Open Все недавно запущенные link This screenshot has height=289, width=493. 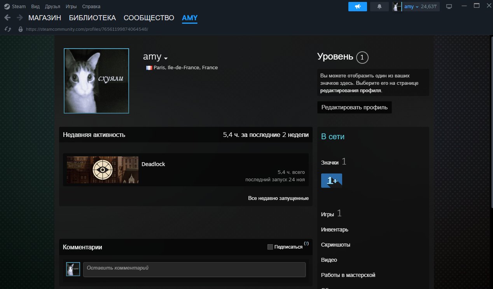[x=278, y=198]
